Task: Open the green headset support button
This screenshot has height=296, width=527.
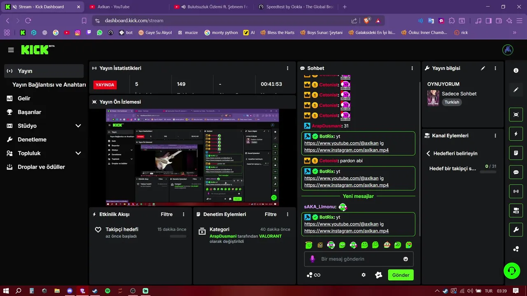Action: [x=512, y=271]
